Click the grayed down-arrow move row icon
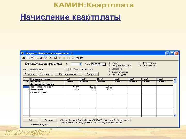Viewport: 186px width, 139px height. click(64, 58)
